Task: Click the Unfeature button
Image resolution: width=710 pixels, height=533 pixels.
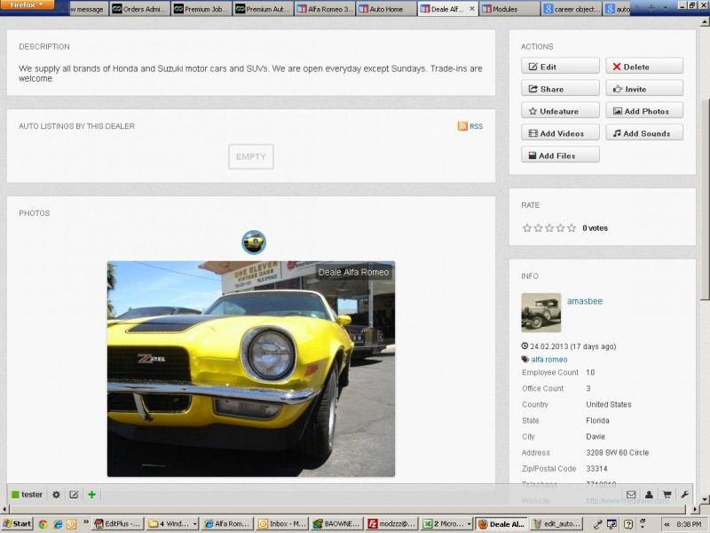Action: pyautogui.click(x=560, y=110)
